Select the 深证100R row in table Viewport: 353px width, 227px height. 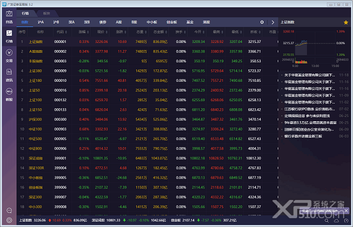pyautogui.click(x=148, y=168)
